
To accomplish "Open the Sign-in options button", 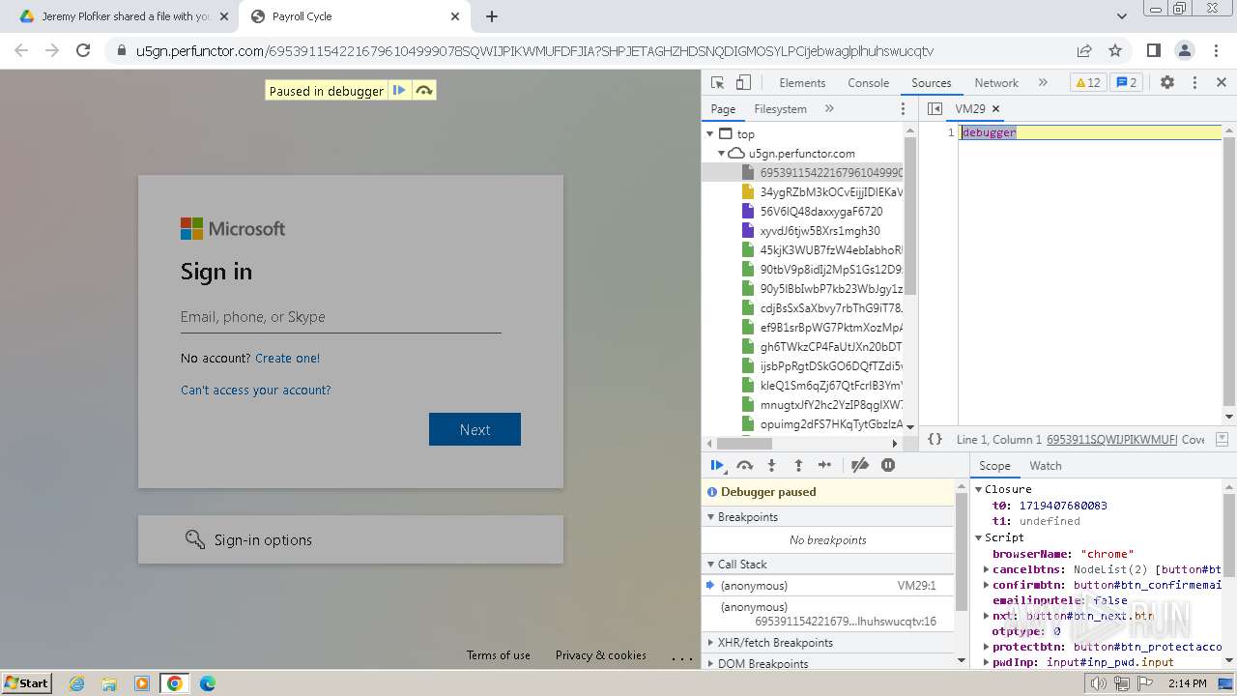I will tap(351, 539).
